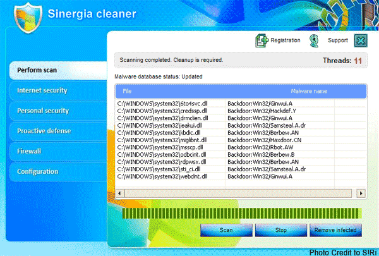Click 'Scanning completed. Cleanup is required.' message
The width and height of the screenshot is (379, 256).
[x=171, y=60]
